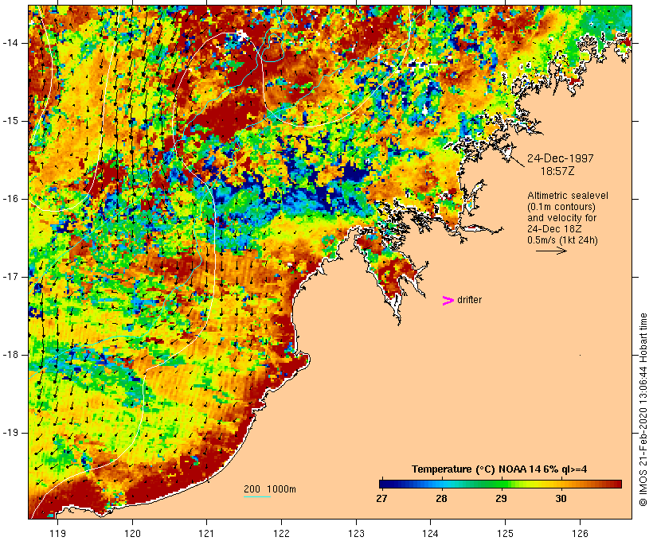Click the longitude axis label 126
The image size is (653, 541).
pyautogui.click(x=580, y=533)
